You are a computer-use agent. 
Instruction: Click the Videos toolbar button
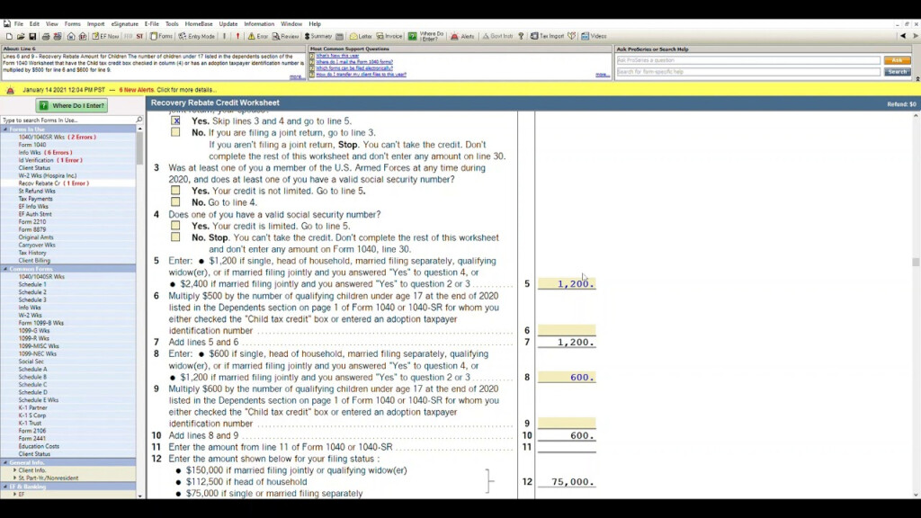click(594, 36)
